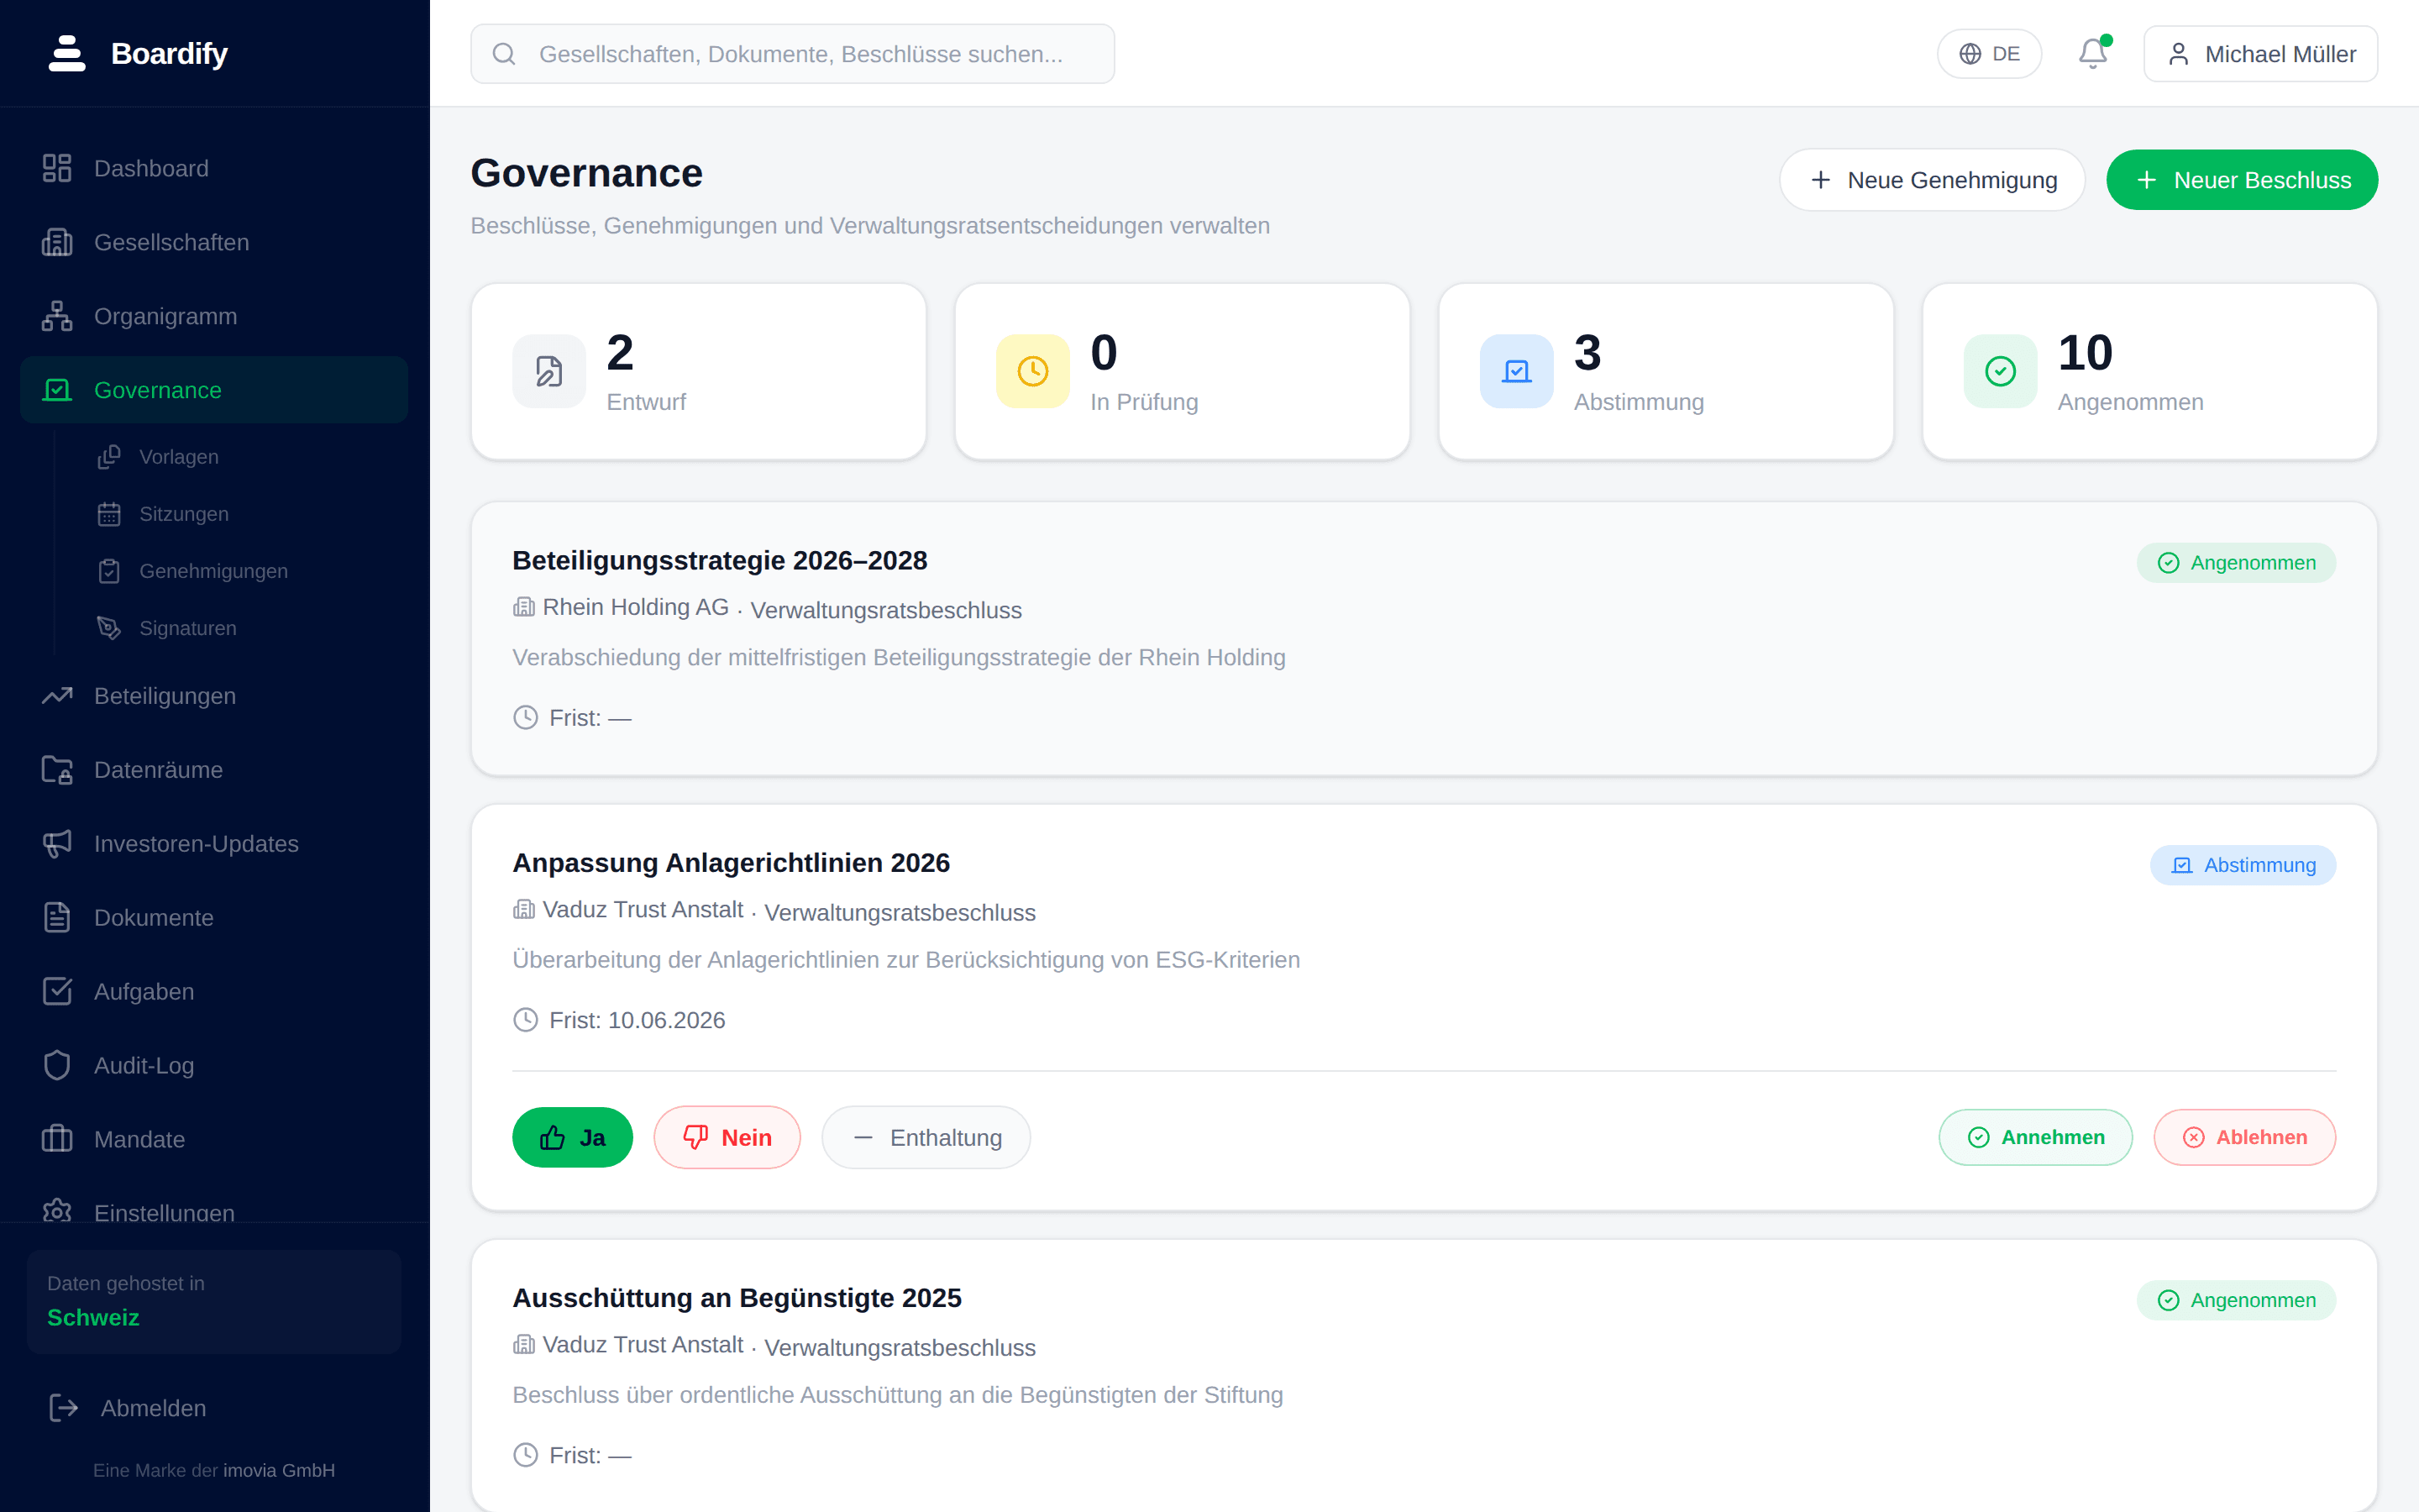Open Ausschüttung an Begünstigte 2025 resolution

tap(737, 1298)
